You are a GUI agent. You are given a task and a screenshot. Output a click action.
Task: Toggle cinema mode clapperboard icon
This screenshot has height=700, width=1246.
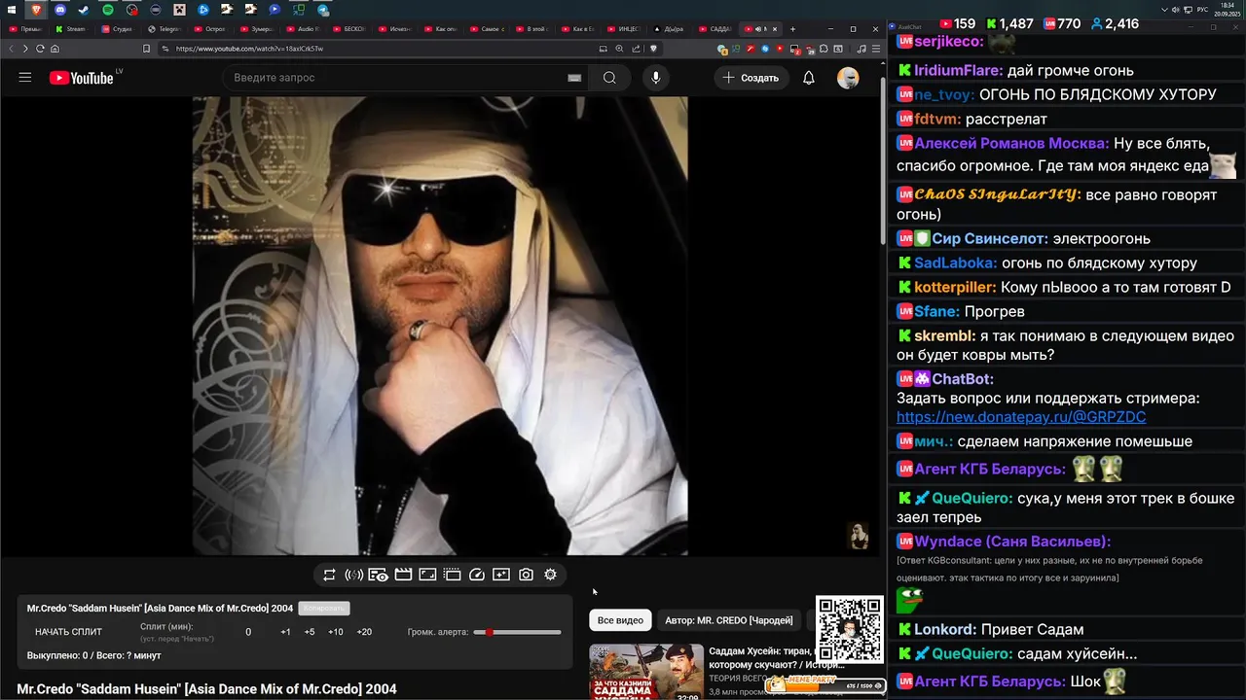click(403, 575)
